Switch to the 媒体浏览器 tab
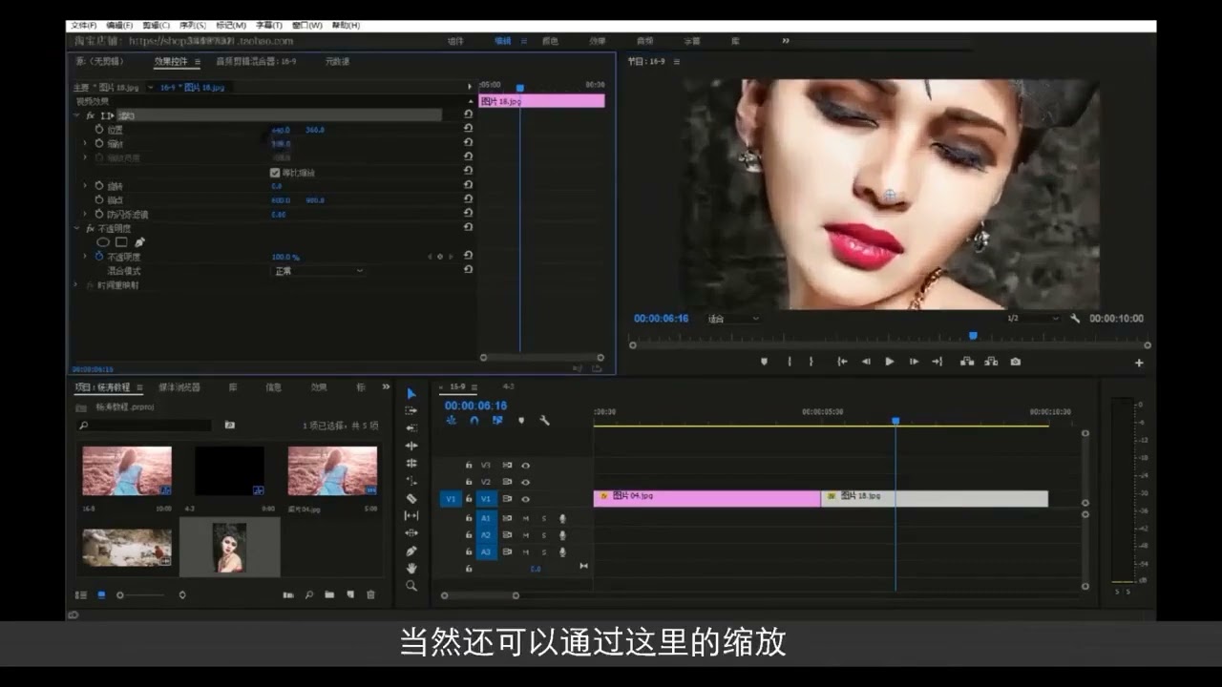The height and width of the screenshot is (687, 1222). pyautogui.click(x=179, y=387)
